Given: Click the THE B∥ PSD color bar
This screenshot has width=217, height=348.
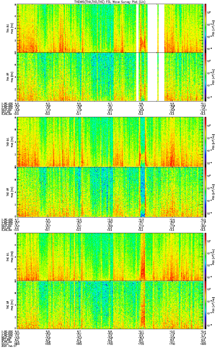Looking at the screenshot, I should (x=205, y=305).
